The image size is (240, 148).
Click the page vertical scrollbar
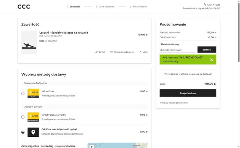tap(239, 32)
